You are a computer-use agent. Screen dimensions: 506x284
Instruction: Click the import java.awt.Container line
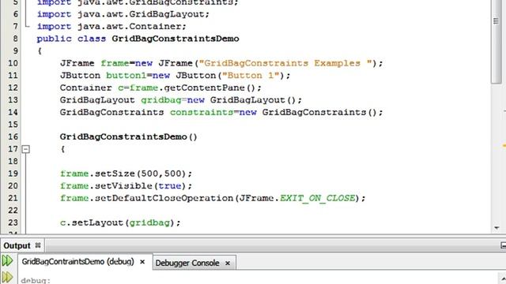point(111,26)
